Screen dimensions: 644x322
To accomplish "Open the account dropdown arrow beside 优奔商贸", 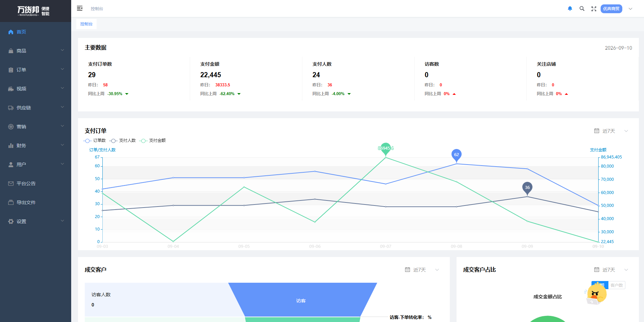I will pos(630,9).
